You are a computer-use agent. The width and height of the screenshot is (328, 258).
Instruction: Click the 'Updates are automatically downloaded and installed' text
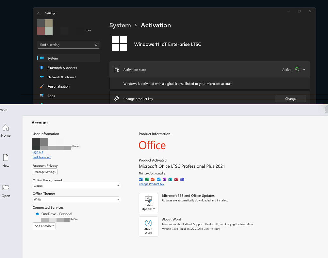[195, 200]
